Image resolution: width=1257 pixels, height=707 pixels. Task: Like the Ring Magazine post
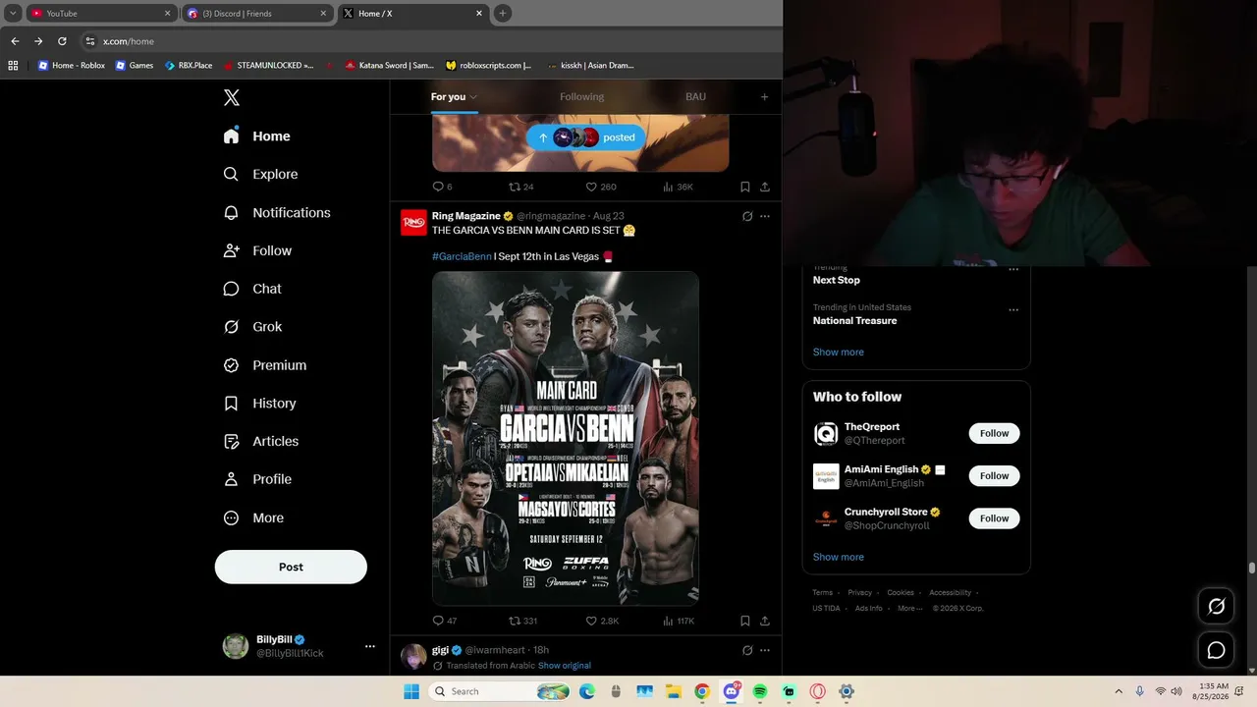tap(602, 621)
